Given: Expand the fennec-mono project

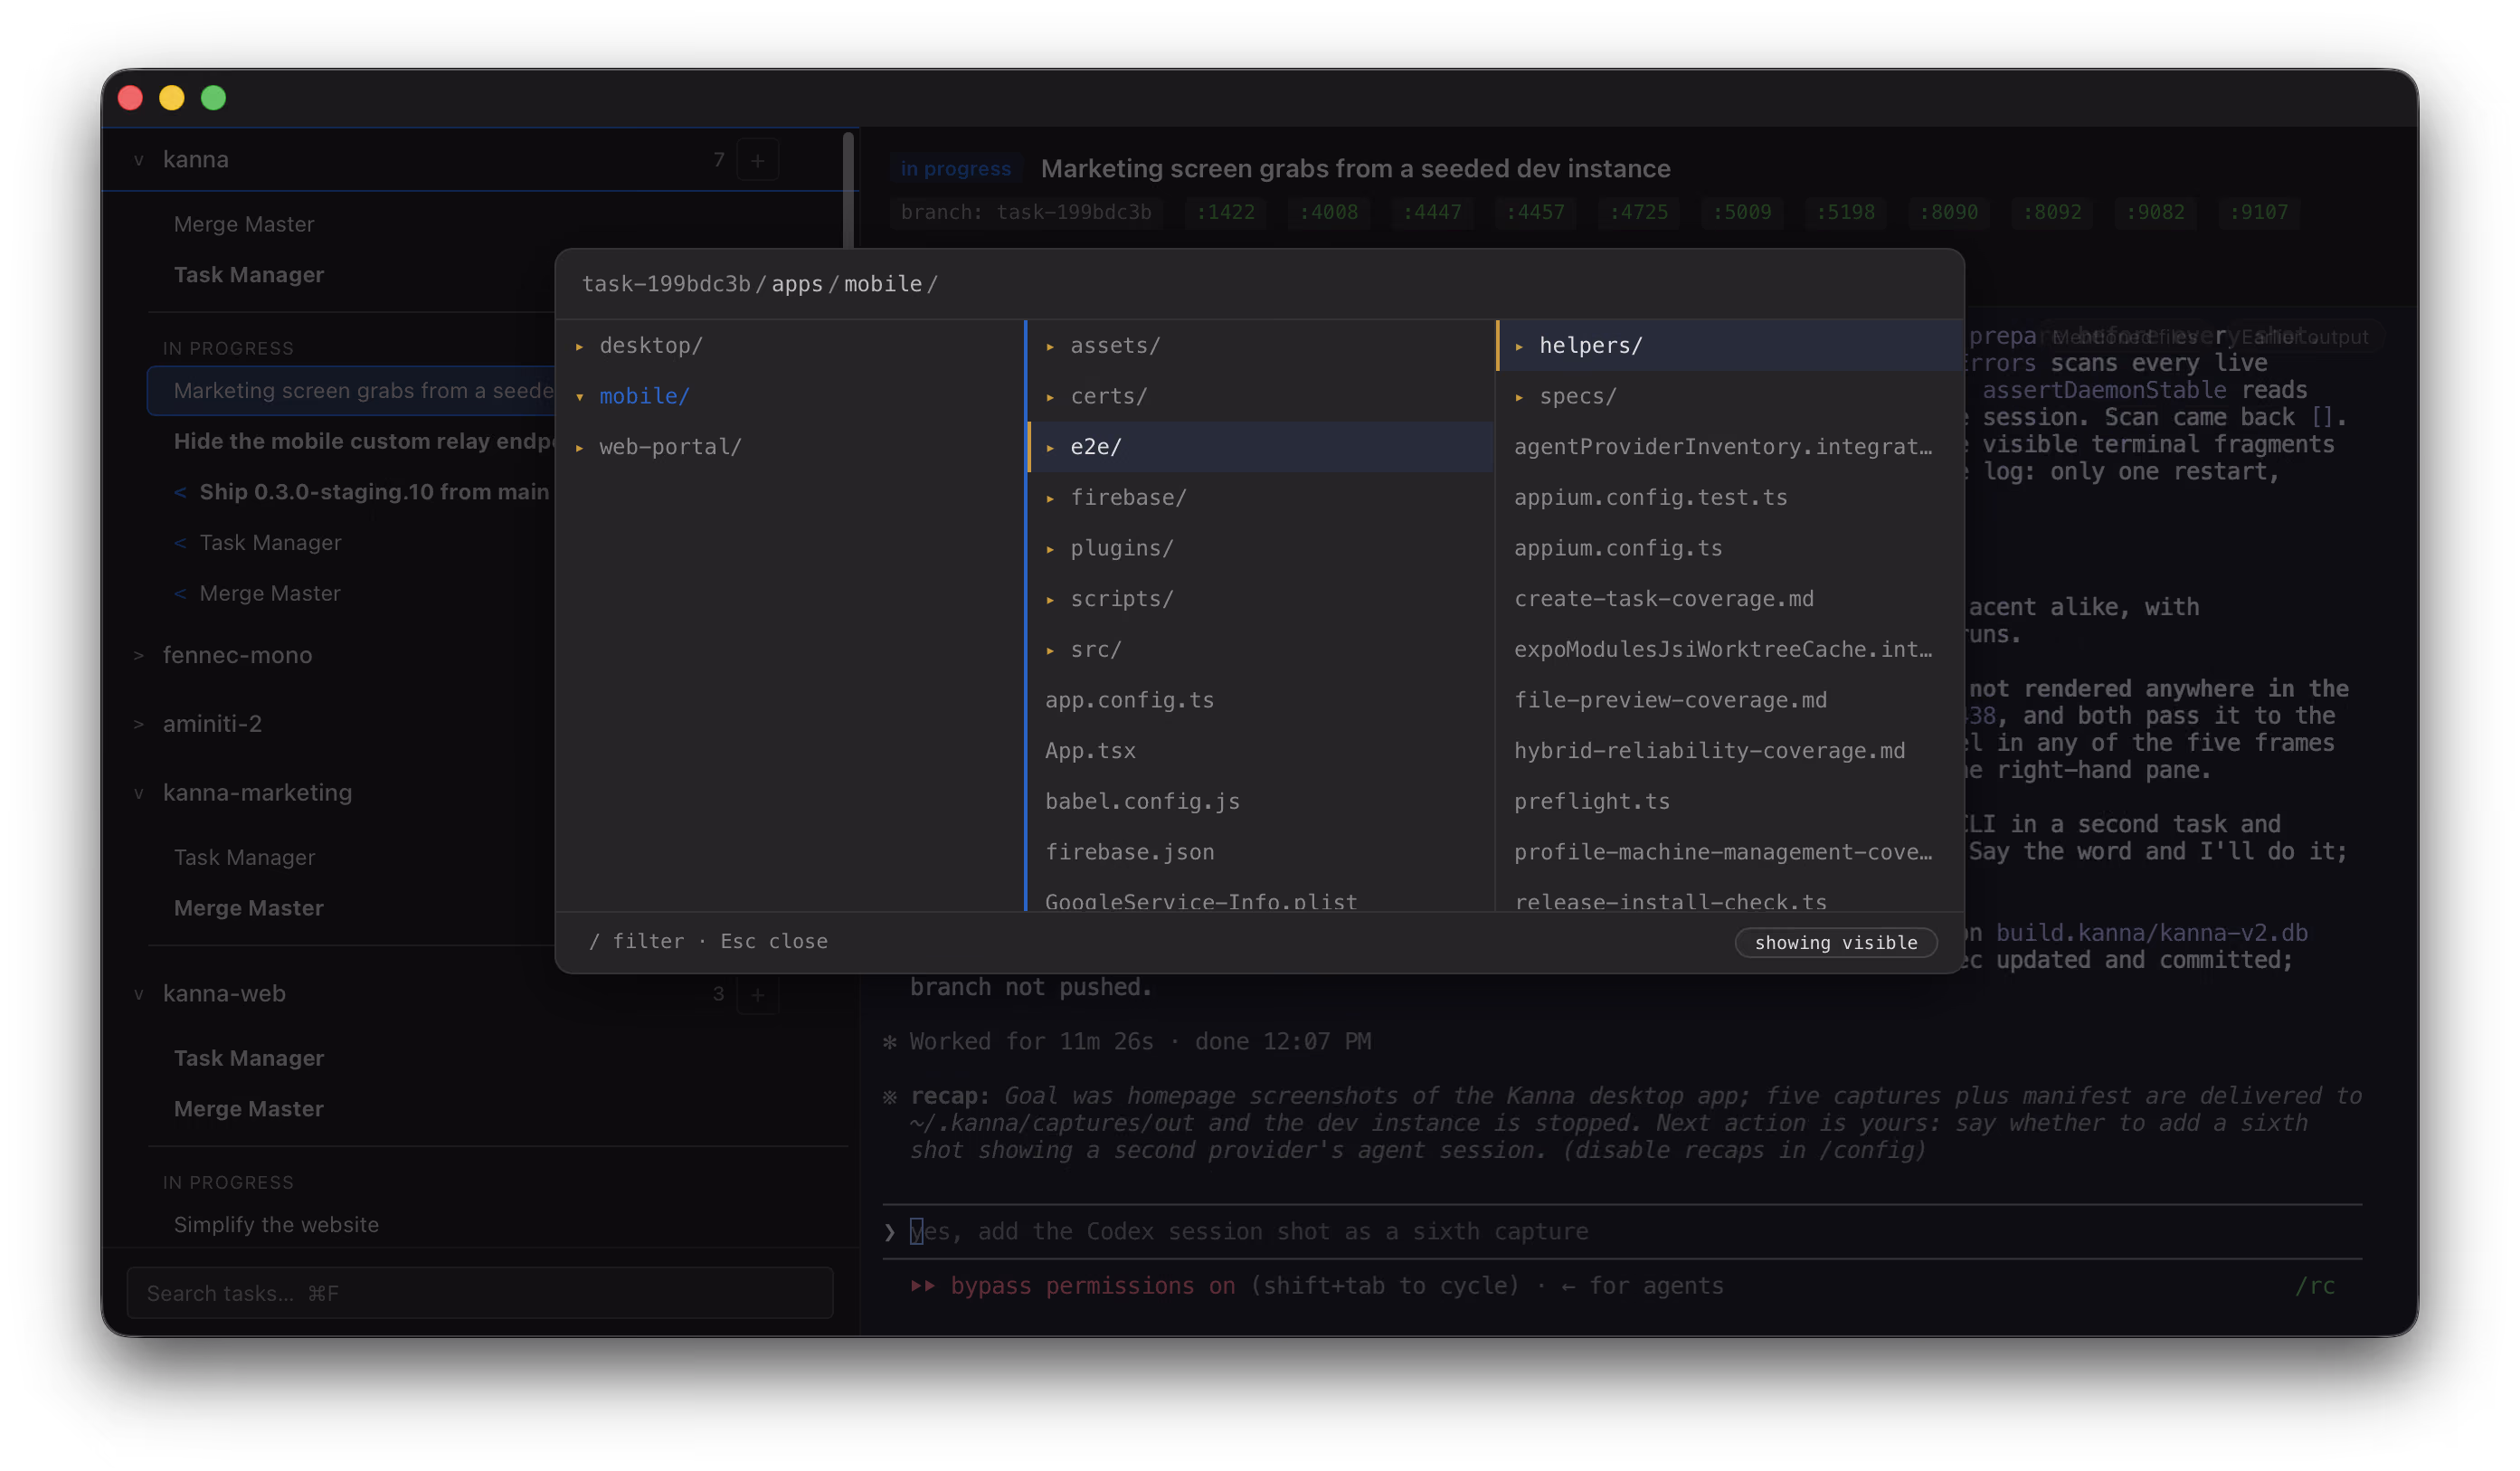Looking at the screenshot, I should (139, 656).
